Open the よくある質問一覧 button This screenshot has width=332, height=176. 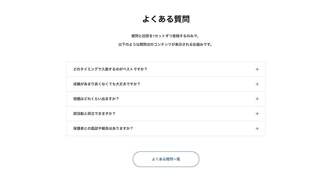click(x=166, y=159)
